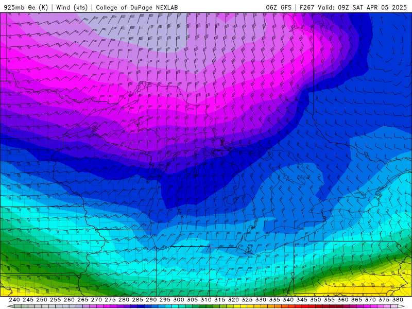Click the 275 color scale label
The height and width of the screenshot is (309, 412).
[x=110, y=300]
